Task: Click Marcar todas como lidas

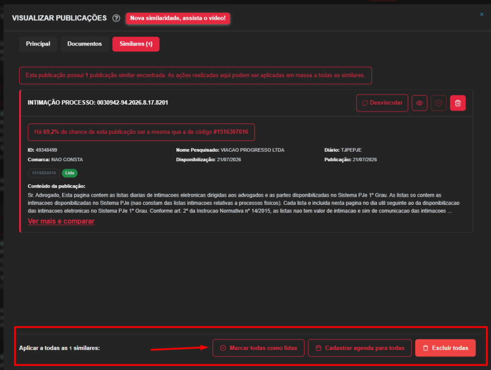Action: [258, 348]
